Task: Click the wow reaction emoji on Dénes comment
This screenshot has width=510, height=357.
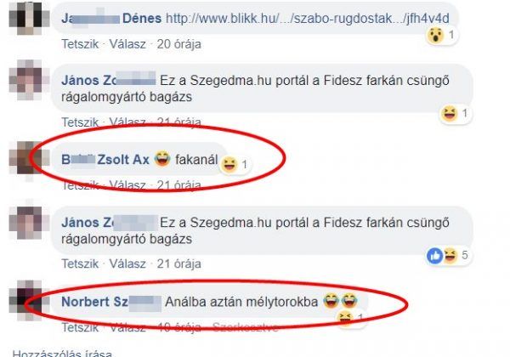Action: click(x=435, y=35)
